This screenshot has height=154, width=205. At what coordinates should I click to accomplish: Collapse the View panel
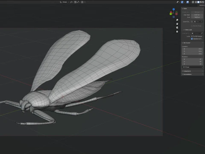point(184,9)
